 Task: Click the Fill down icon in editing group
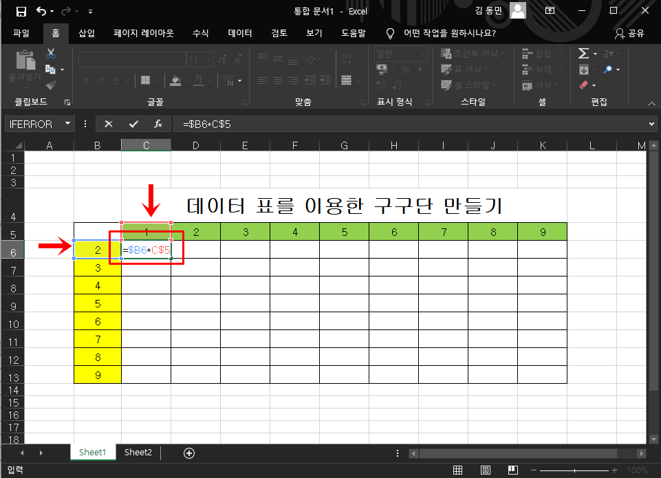tap(584, 69)
